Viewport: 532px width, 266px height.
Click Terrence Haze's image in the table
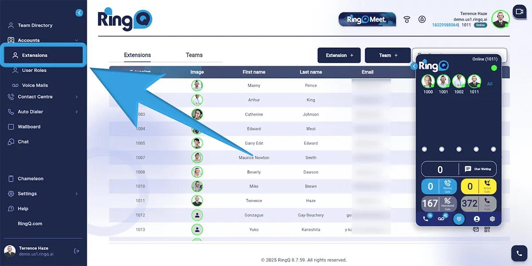(197, 201)
